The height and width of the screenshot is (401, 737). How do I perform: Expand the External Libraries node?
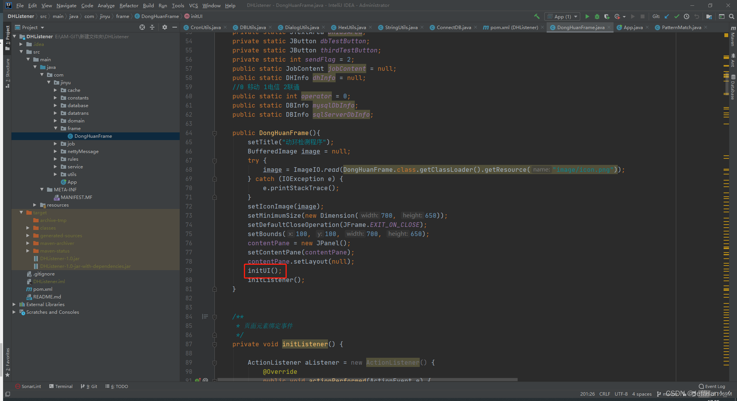coord(14,304)
